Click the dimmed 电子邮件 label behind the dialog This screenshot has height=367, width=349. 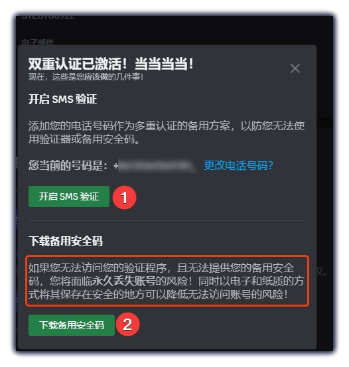coord(38,42)
